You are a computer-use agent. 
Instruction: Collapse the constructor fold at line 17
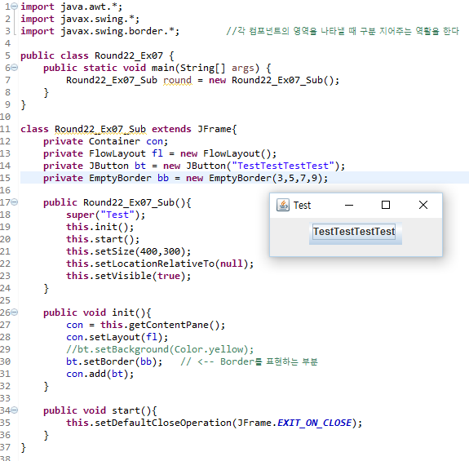coord(15,202)
